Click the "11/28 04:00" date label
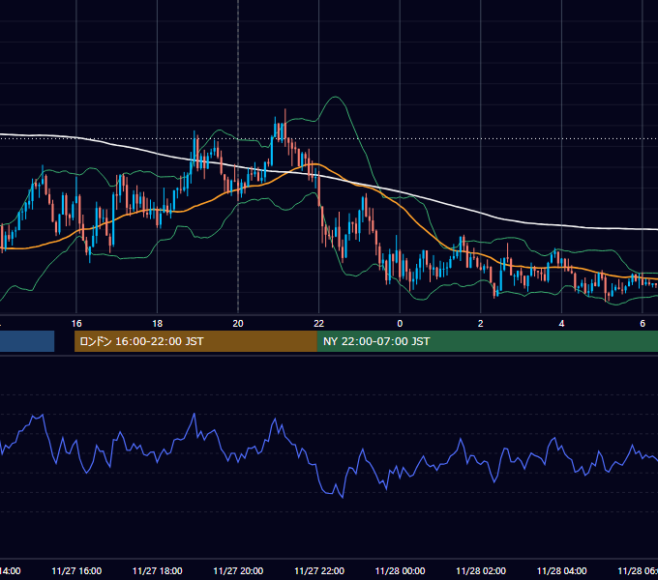Screen dimensions: 658x580 click(x=561, y=570)
